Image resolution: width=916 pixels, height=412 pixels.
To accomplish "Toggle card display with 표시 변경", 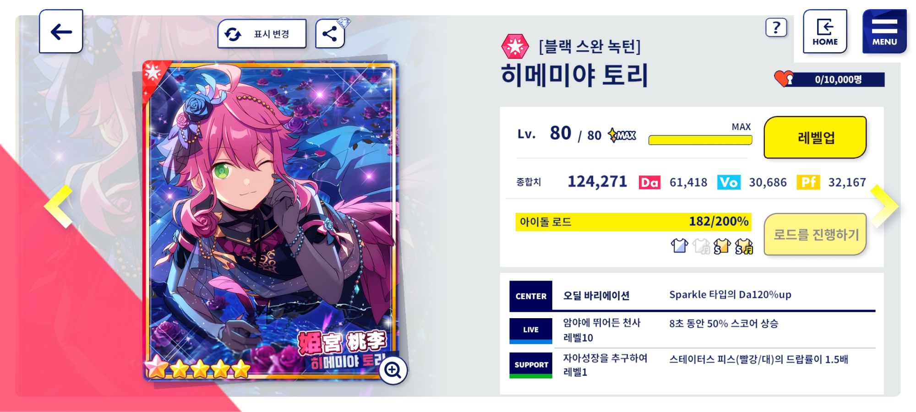I will [x=262, y=33].
